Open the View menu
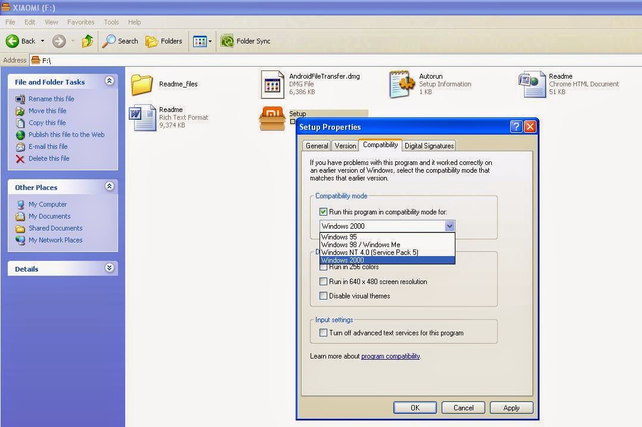The height and width of the screenshot is (427, 642). pyautogui.click(x=51, y=22)
